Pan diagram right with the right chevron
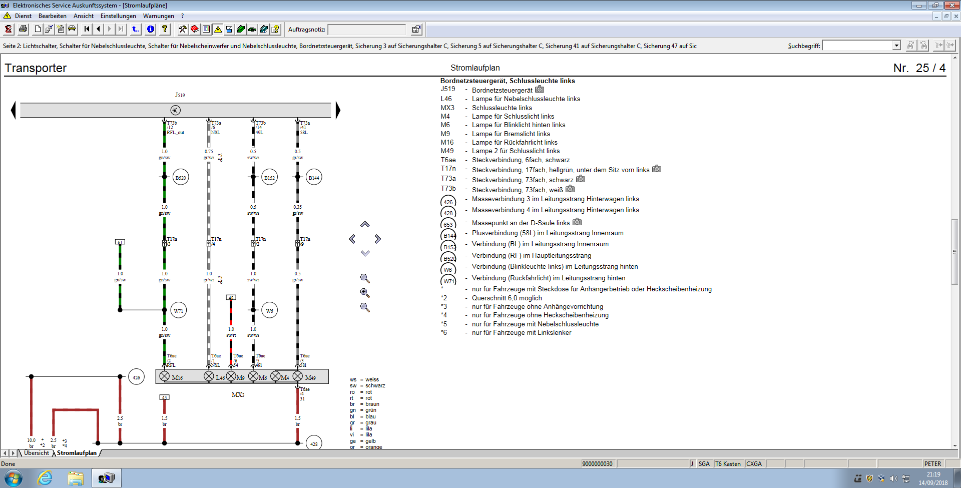The image size is (961, 488). tap(378, 239)
